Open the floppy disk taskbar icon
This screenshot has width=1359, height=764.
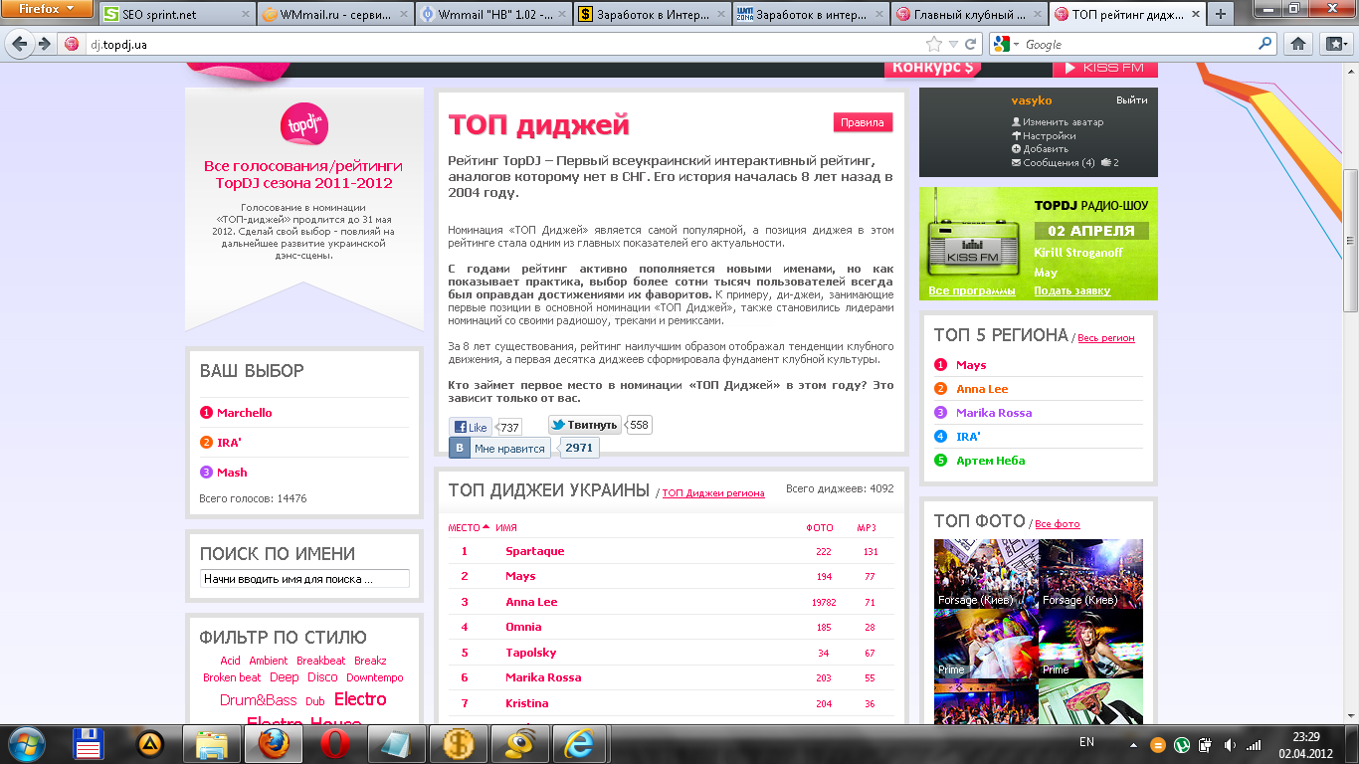(90, 744)
